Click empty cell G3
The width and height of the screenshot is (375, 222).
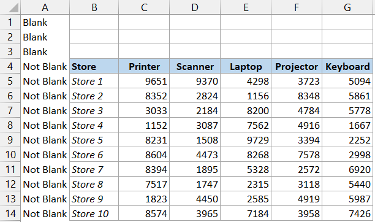347,52
